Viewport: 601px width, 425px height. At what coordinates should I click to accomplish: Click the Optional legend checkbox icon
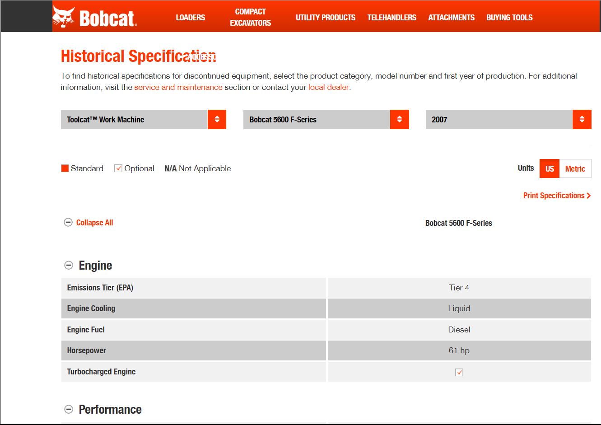(118, 168)
